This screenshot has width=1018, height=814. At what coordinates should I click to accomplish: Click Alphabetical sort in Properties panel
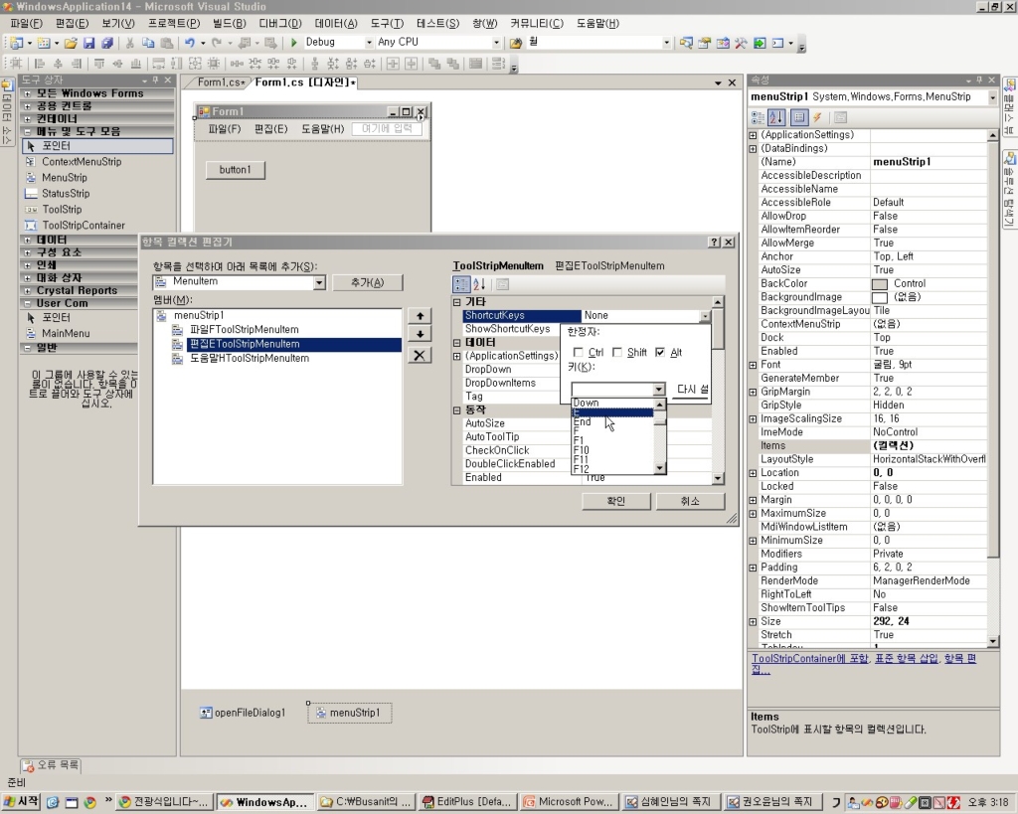click(x=776, y=117)
